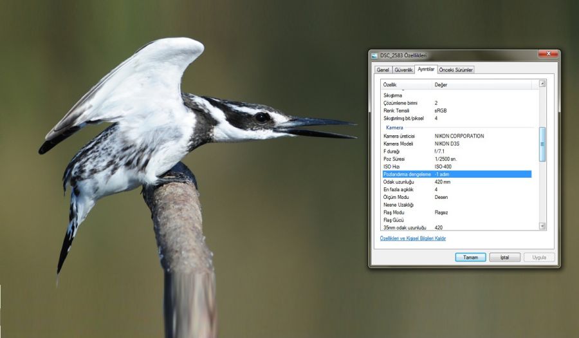Click the Odak uzunluğu value 420 mm
The image size is (579, 338).
click(x=443, y=182)
